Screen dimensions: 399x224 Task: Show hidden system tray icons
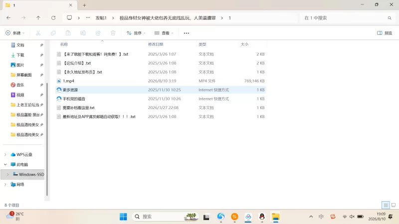click(x=311, y=217)
